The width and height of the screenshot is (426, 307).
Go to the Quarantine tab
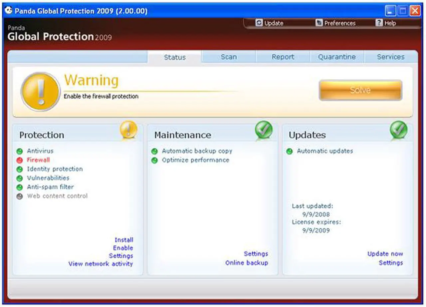pyautogui.click(x=337, y=57)
